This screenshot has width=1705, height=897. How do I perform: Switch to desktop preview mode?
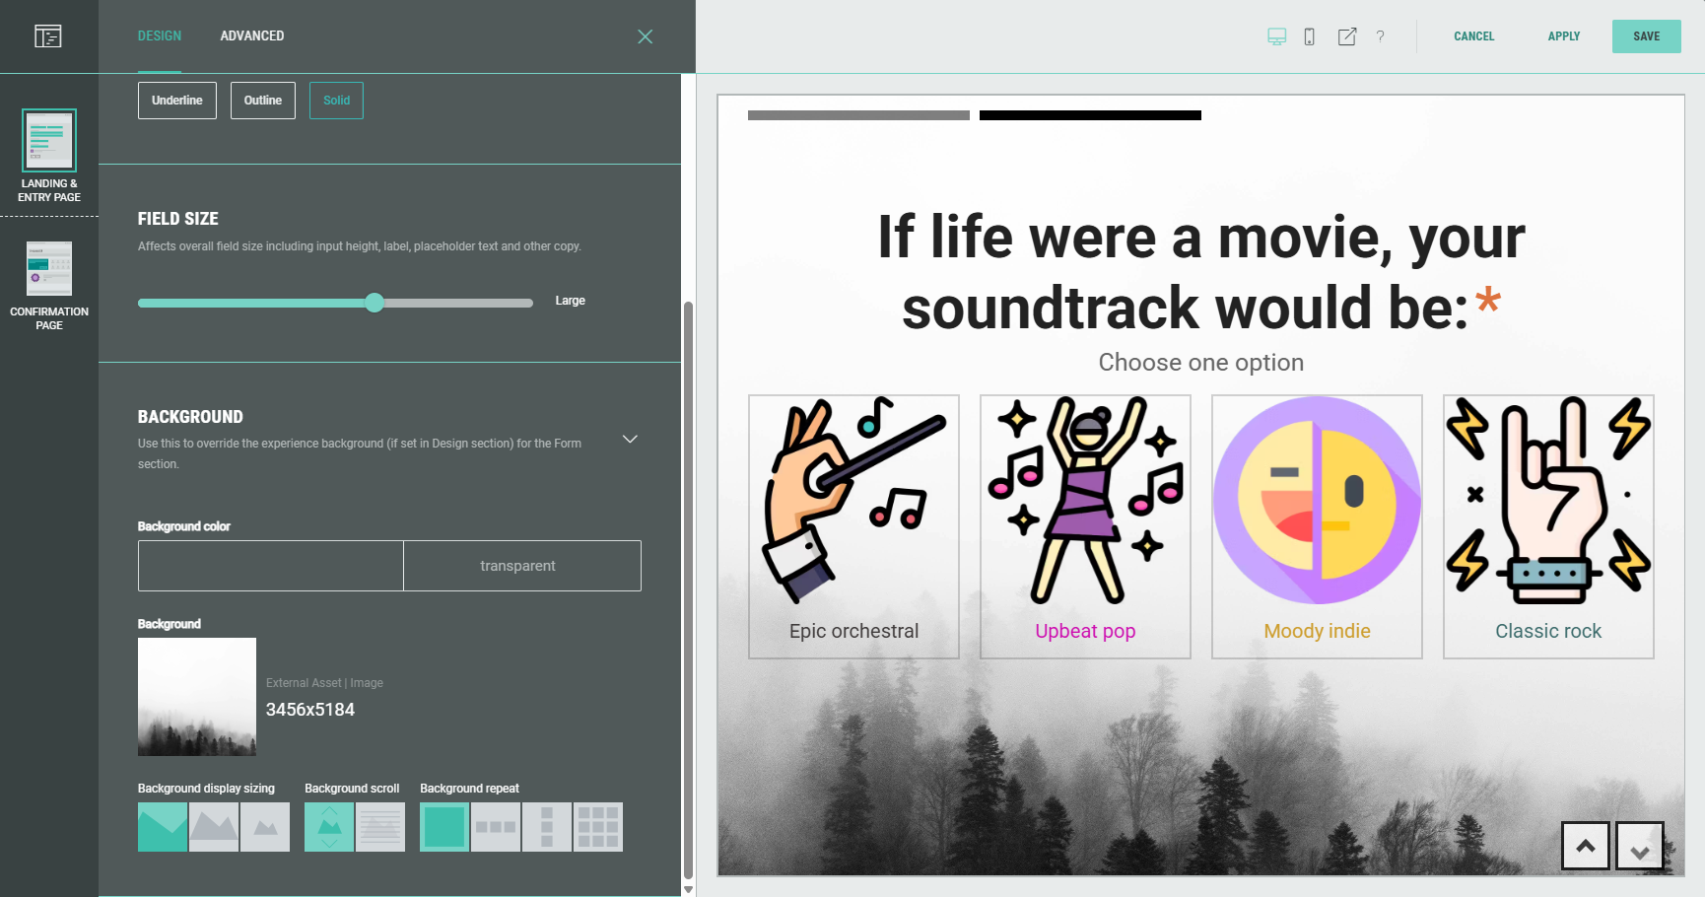click(x=1276, y=36)
